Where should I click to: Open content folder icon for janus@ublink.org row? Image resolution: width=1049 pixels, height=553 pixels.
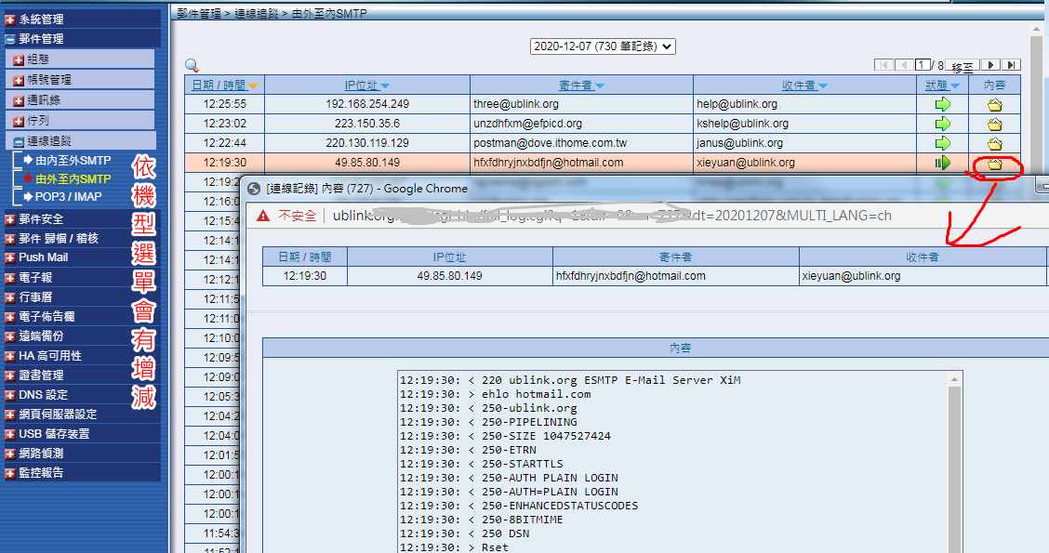click(994, 143)
